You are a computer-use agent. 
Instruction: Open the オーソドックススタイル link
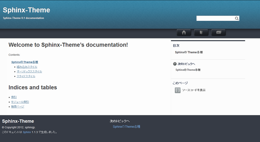(x=29, y=72)
